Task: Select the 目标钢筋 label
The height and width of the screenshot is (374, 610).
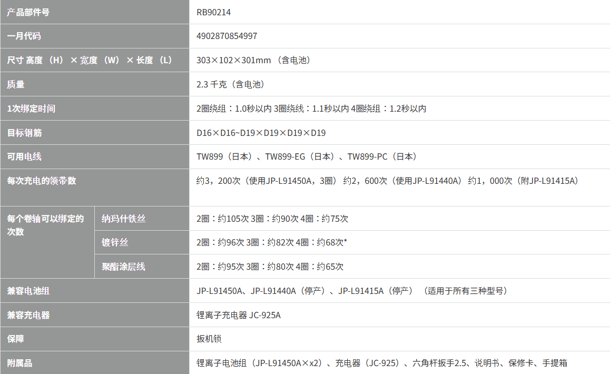Action: [24, 133]
